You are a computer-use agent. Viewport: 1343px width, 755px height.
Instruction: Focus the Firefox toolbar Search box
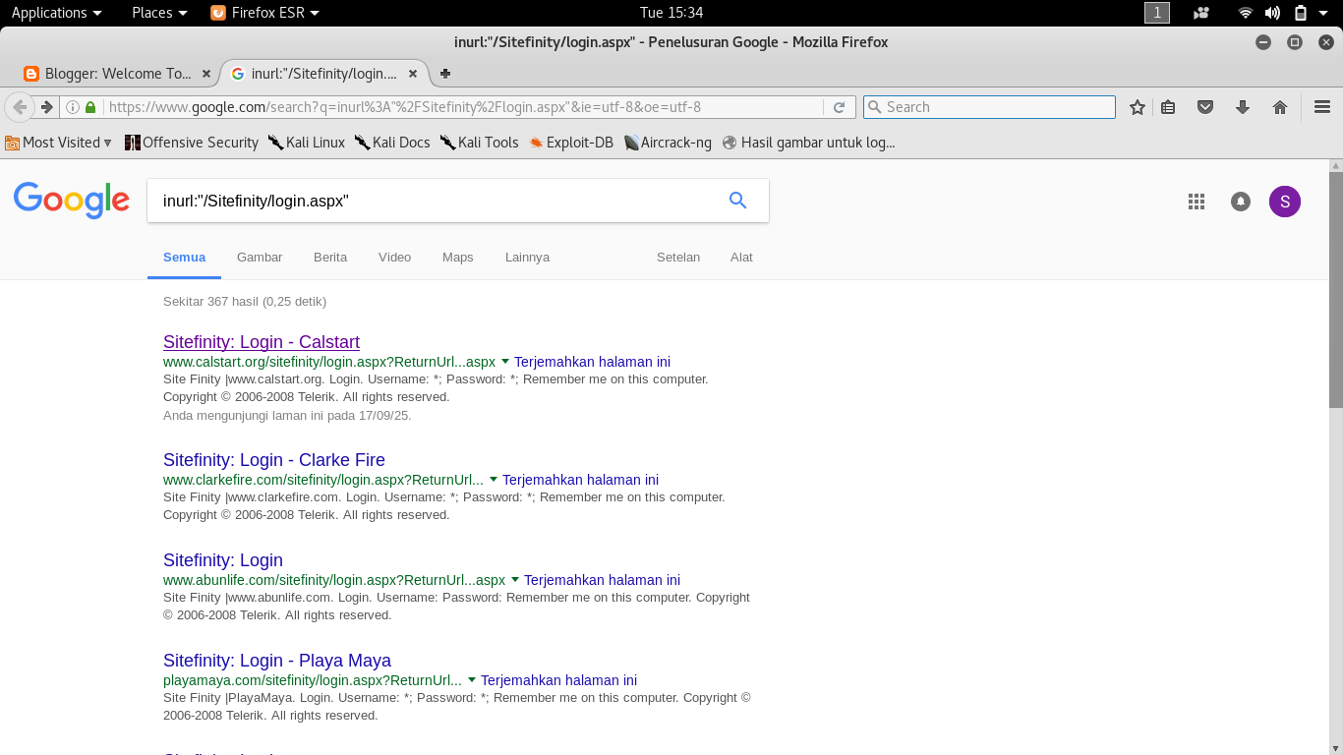point(989,107)
